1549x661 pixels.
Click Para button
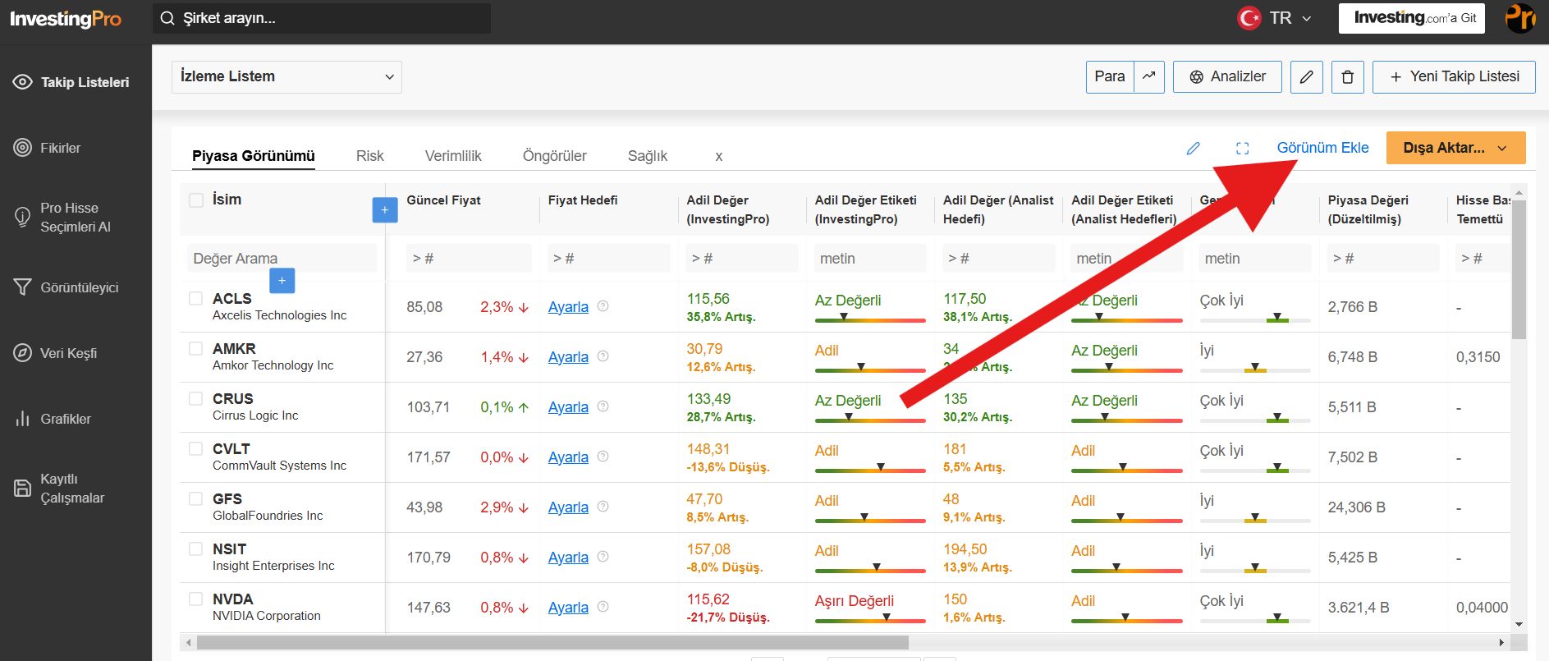[x=1110, y=76]
